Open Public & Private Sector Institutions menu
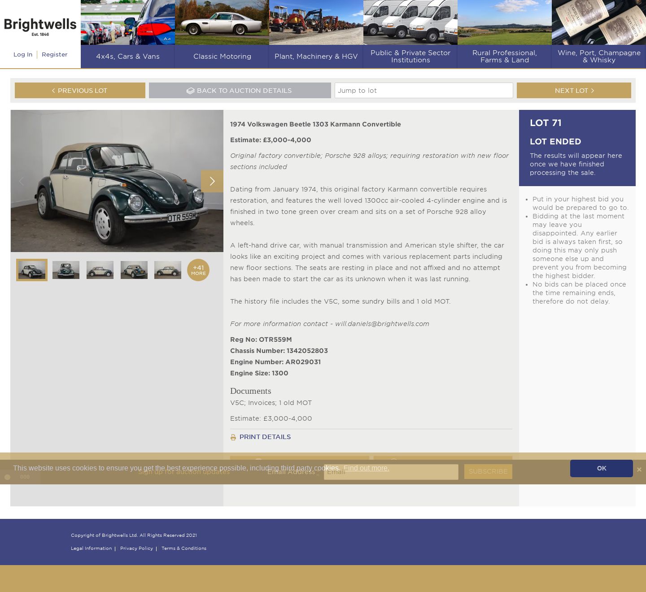 coord(410,57)
